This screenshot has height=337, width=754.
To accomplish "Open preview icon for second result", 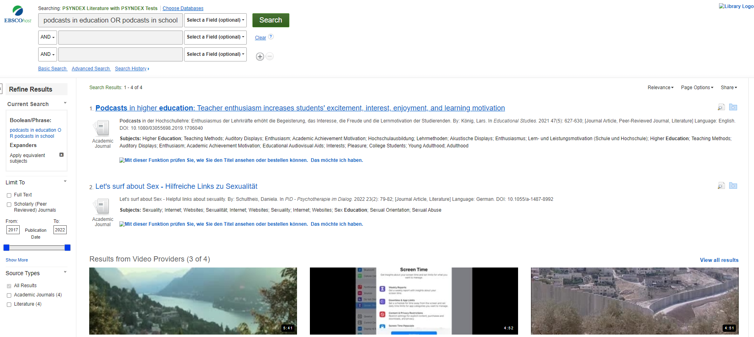I will pyautogui.click(x=721, y=186).
